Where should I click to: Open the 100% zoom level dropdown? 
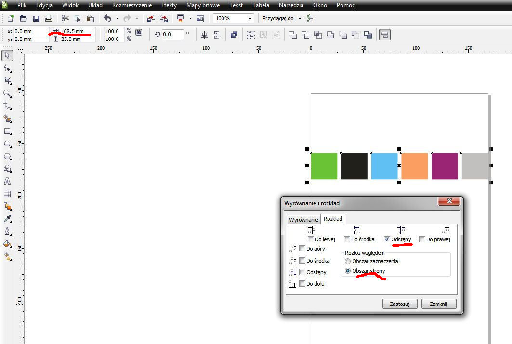pyautogui.click(x=250, y=19)
